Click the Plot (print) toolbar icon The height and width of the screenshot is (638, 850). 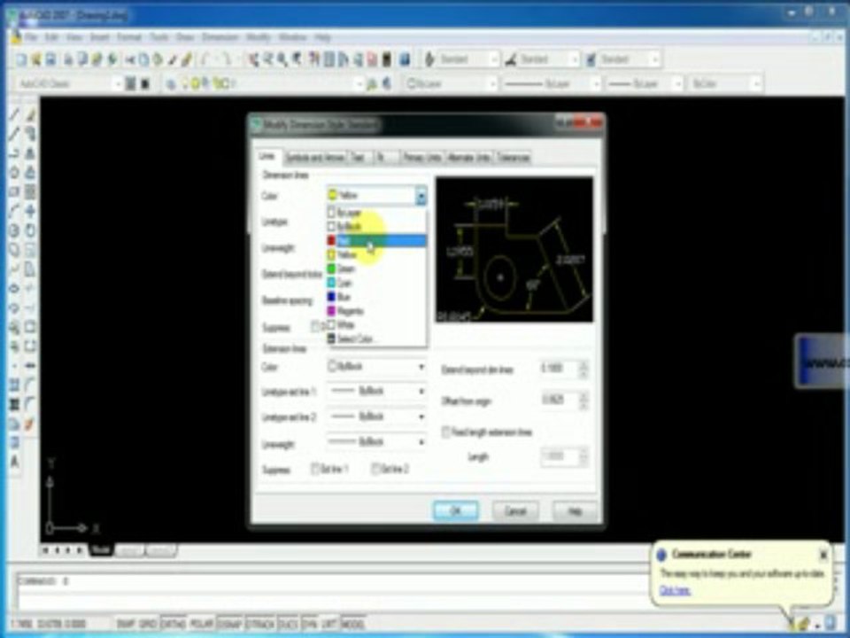tap(68, 59)
